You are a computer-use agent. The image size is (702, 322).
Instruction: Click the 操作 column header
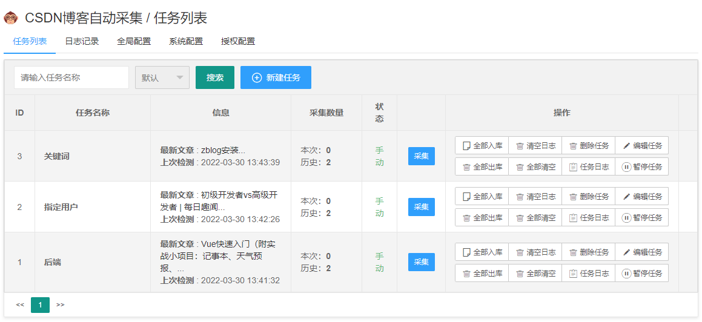point(562,113)
